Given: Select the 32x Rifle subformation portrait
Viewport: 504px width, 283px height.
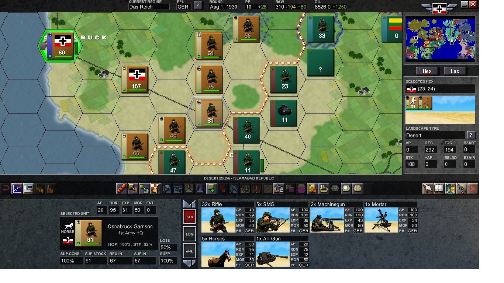Looking at the screenshot, I should click(x=218, y=220).
